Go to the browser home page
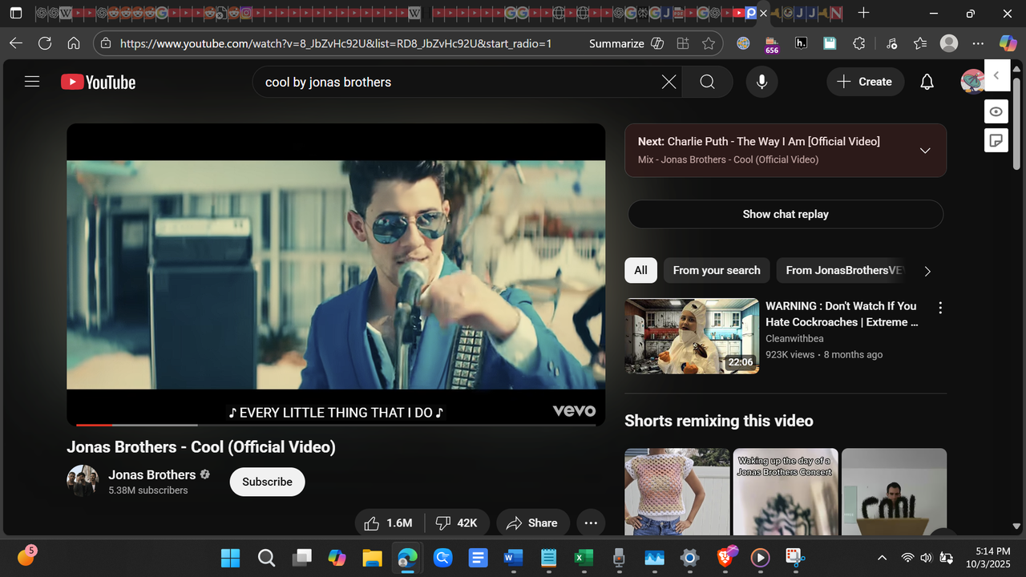 click(74, 43)
